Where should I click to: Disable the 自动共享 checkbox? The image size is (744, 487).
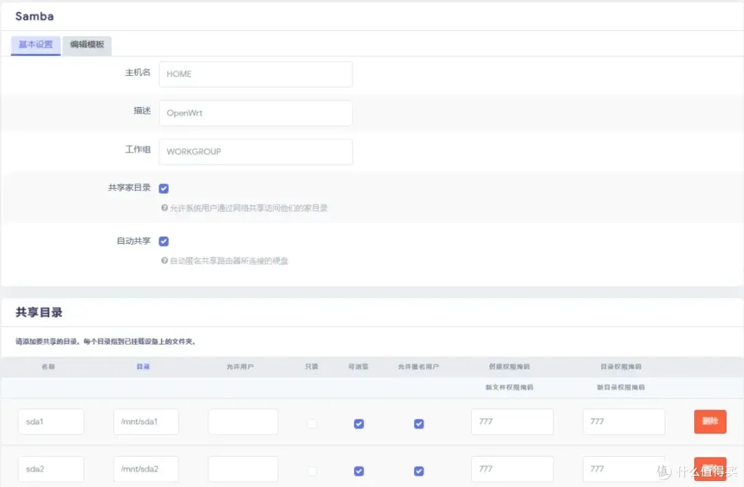point(164,241)
